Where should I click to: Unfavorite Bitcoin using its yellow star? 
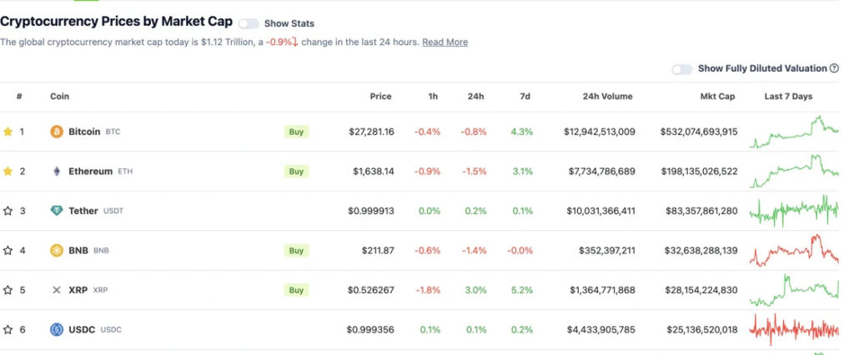pos(8,131)
